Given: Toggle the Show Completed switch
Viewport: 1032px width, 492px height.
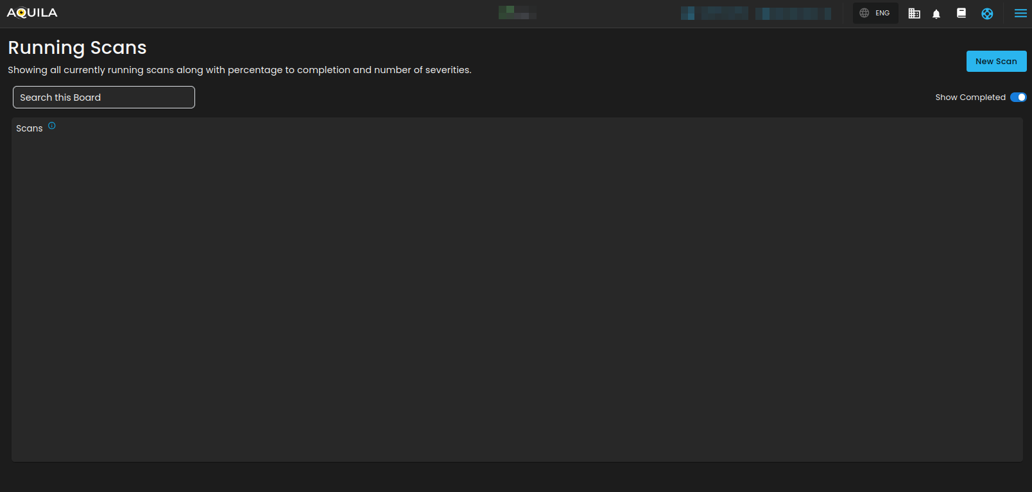Looking at the screenshot, I should [x=1018, y=98].
